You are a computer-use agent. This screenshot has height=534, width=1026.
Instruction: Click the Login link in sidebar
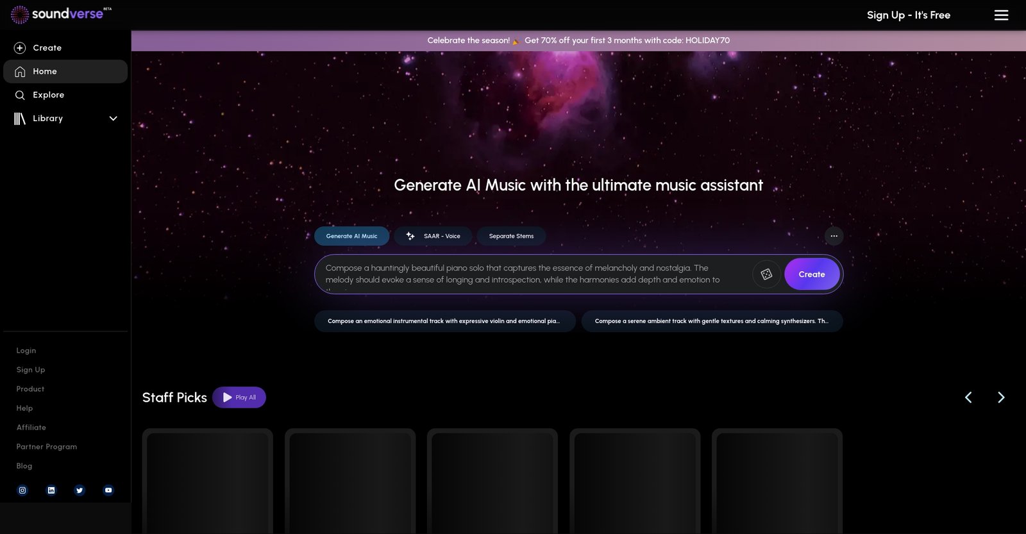coord(26,351)
